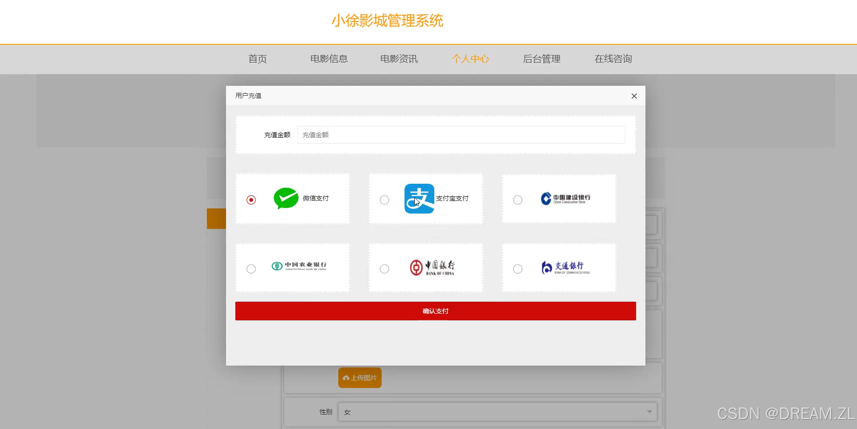Screen dimensions: 857x429
Task: Click the Bank of China logo
Action: pos(432,268)
